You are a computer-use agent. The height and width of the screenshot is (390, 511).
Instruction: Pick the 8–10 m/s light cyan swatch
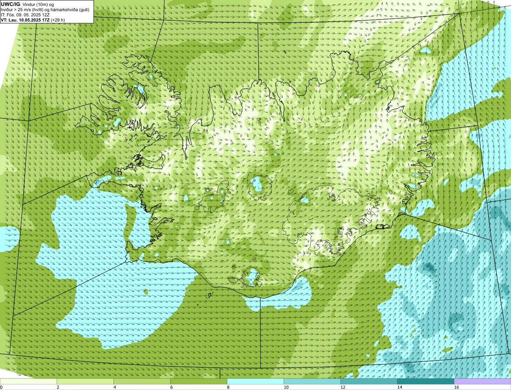pos(255,382)
